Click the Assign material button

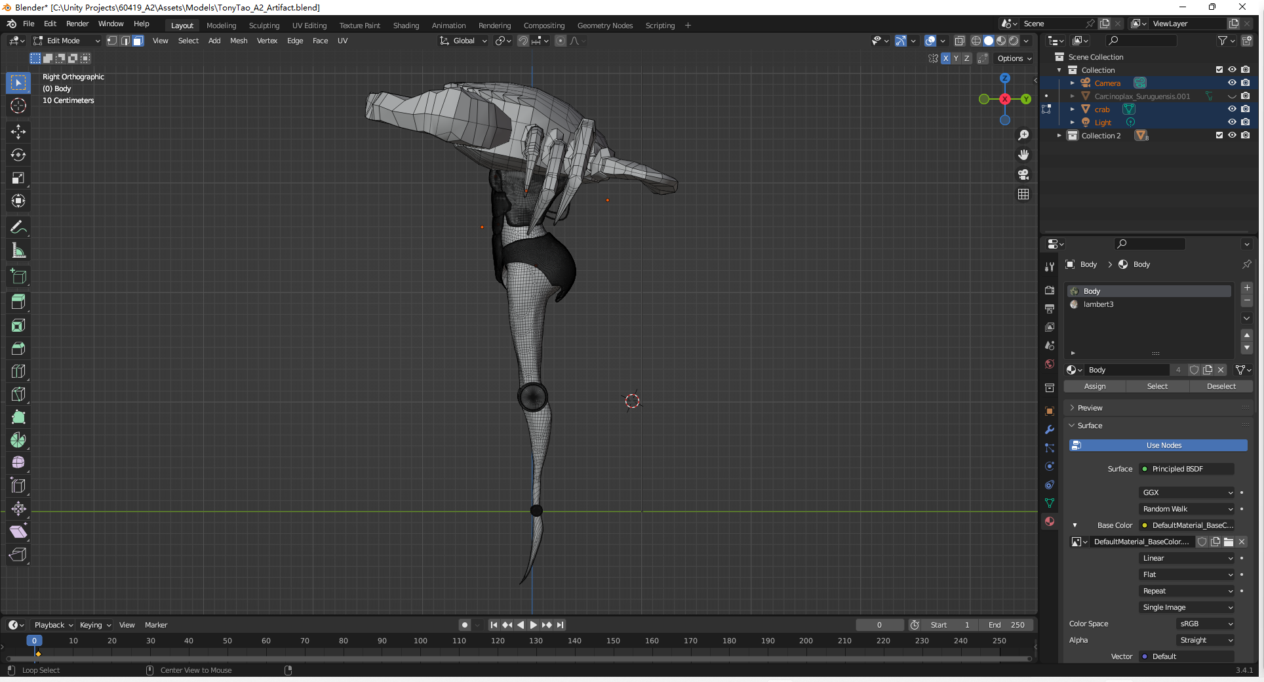coord(1094,386)
